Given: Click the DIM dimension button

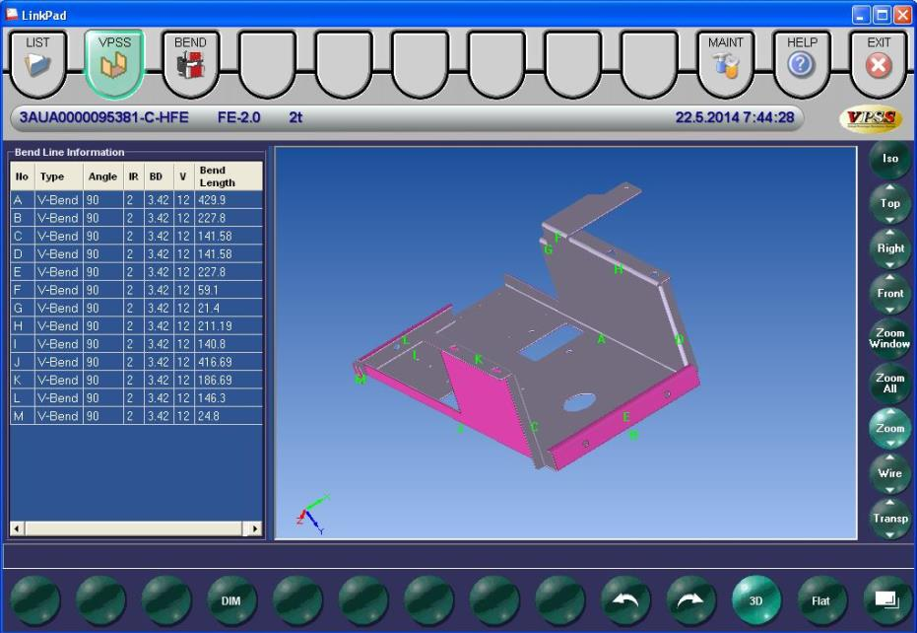Looking at the screenshot, I should (x=231, y=600).
